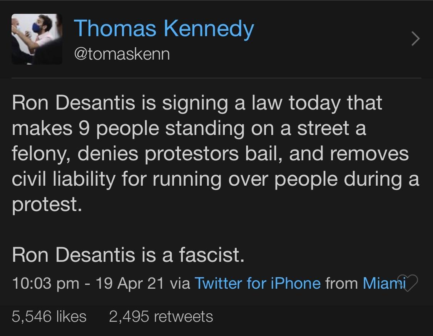Open the Twitter for iPhone source link
This screenshot has width=433, height=336.
257,283
